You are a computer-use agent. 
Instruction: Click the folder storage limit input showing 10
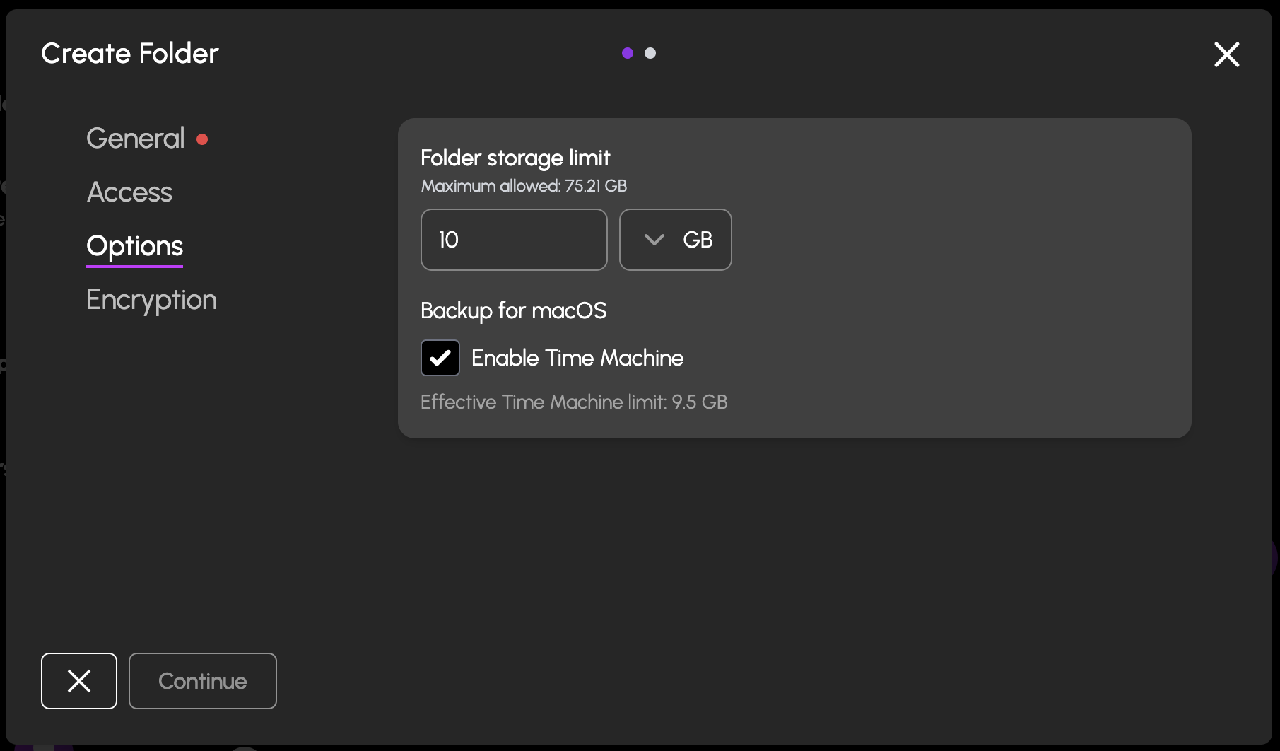[x=514, y=240]
